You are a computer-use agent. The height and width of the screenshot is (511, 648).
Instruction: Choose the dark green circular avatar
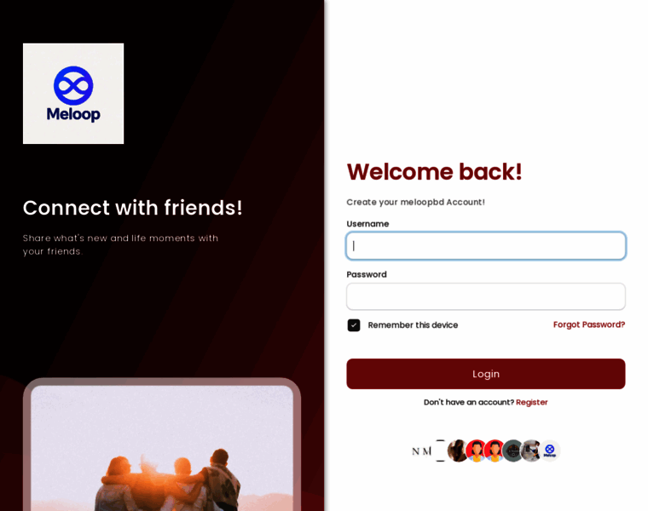click(x=513, y=451)
